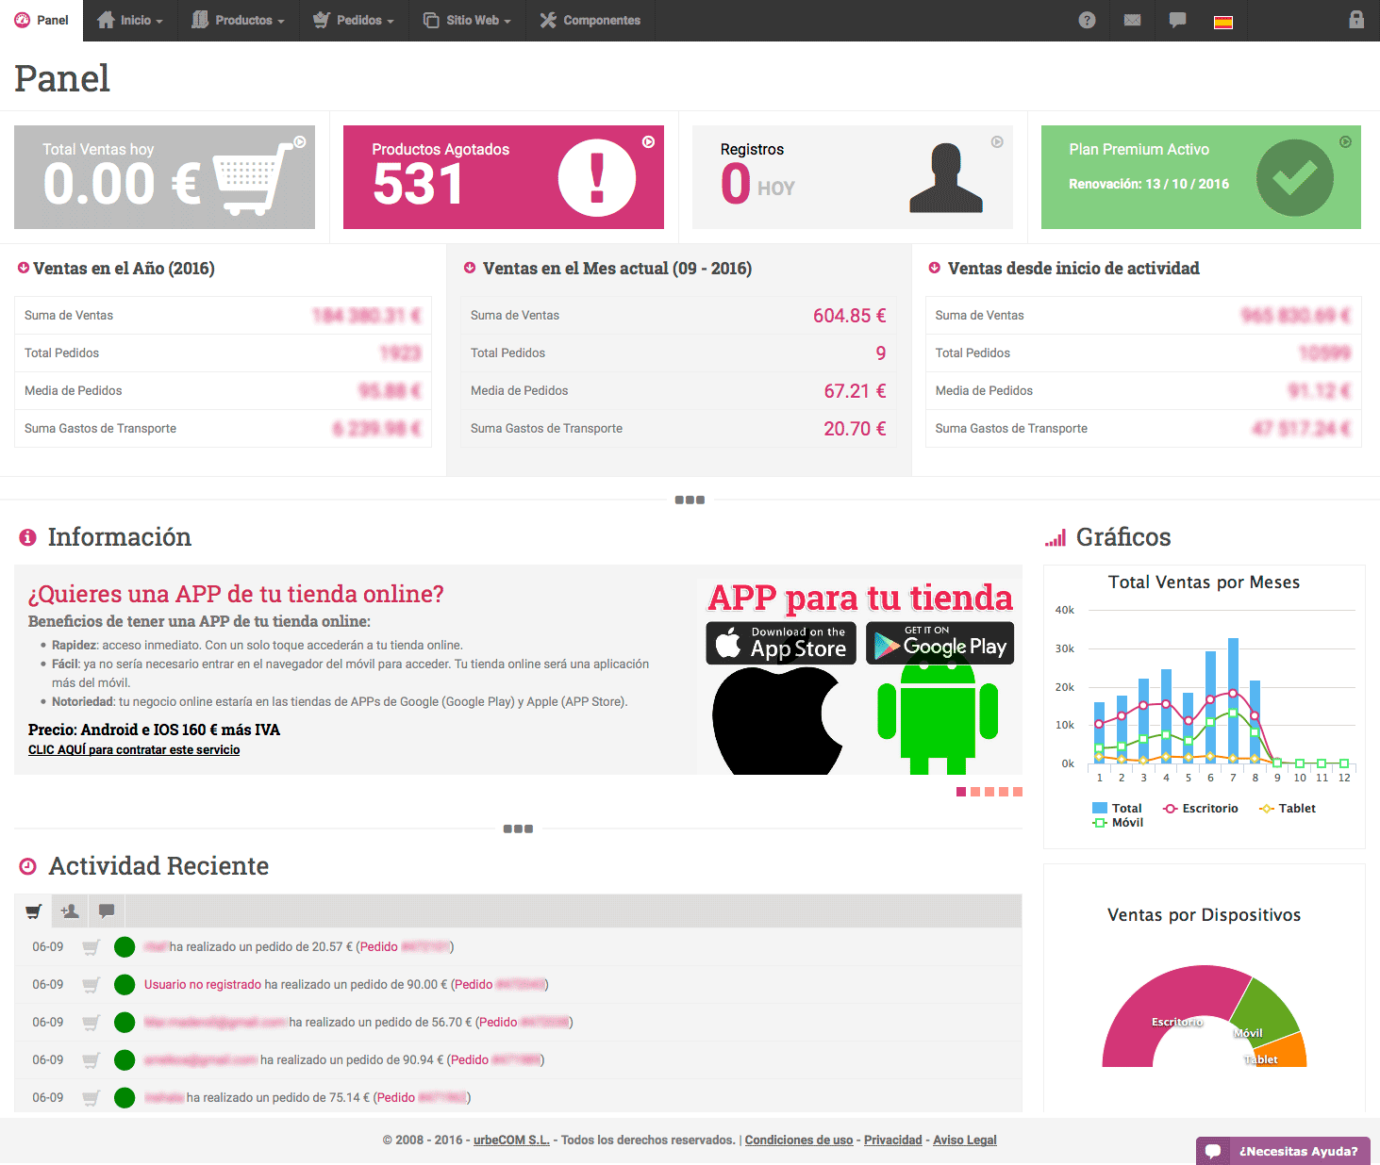This screenshot has height=1165, width=1380.
Task: Select the new user activity filter tab
Action: [70, 911]
